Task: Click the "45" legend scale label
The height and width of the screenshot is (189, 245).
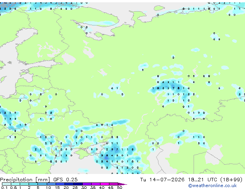Action: 111,187
